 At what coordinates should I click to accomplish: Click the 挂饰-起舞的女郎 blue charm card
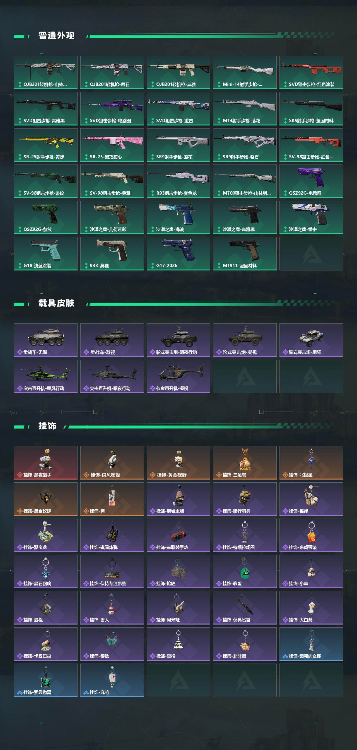tap(311, 644)
